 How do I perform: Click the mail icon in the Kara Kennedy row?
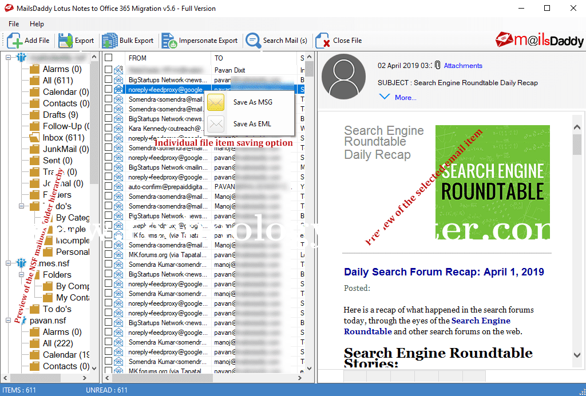pyautogui.click(x=118, y=129)
